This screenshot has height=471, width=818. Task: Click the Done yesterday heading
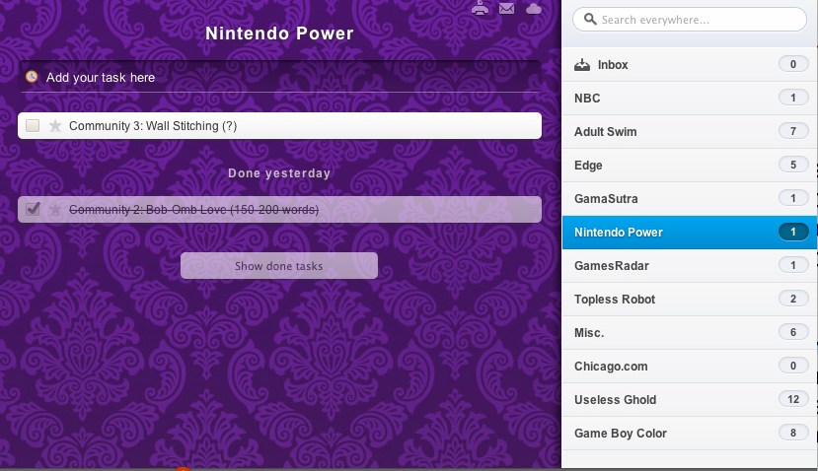point(279,173)
